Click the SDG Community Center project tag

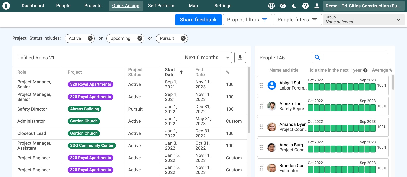92,146
